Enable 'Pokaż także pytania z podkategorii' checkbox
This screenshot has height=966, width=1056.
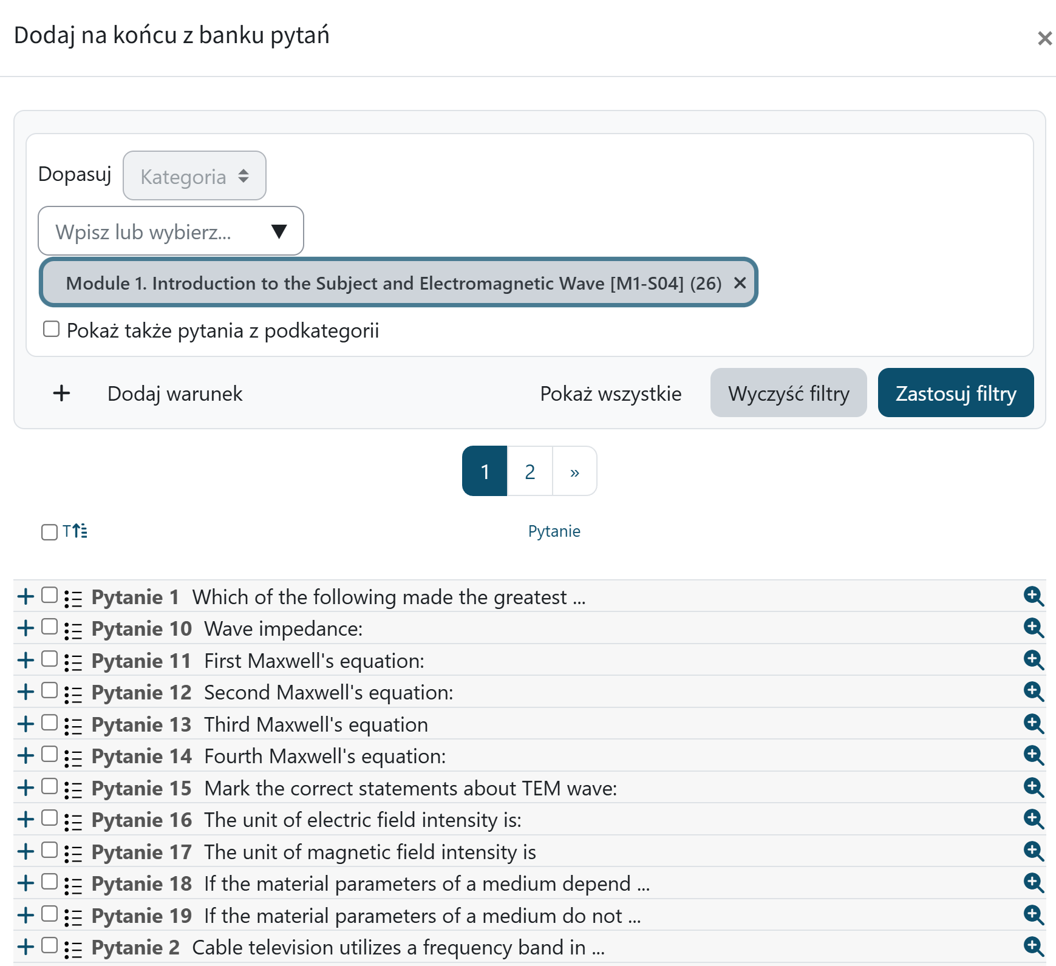pyautogui.click(x=52, y=329)
